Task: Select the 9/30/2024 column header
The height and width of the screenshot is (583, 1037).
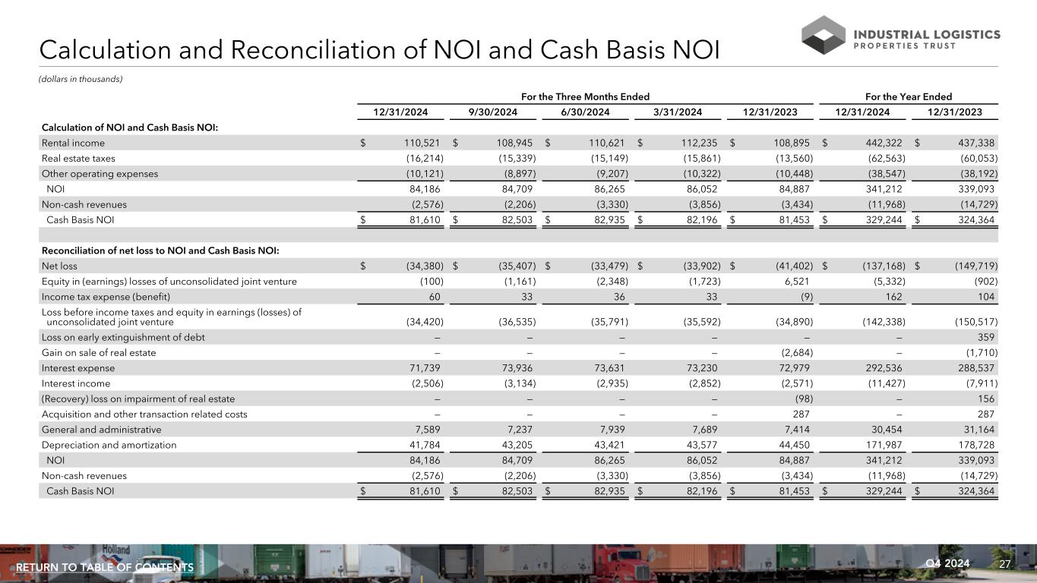Action: [492, 112]
